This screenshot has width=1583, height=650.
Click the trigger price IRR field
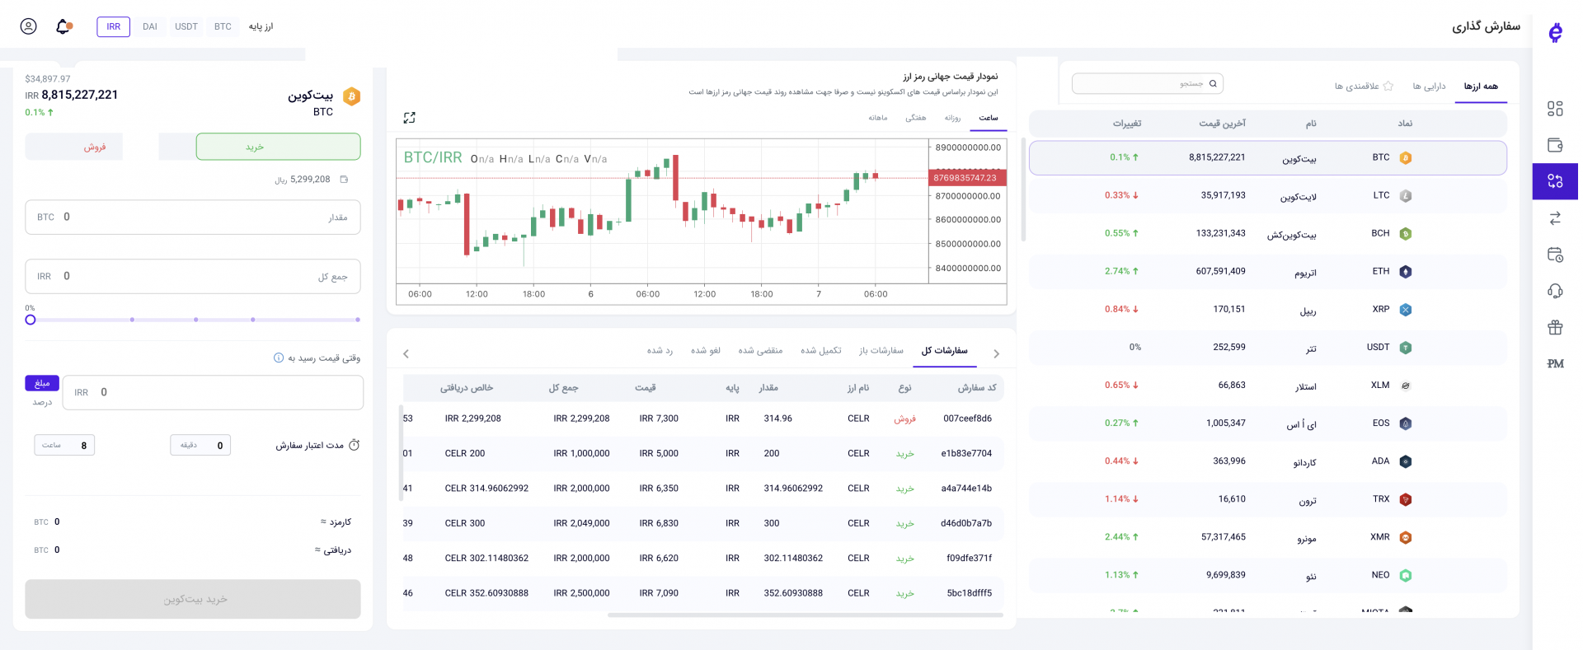coord(213,392)
